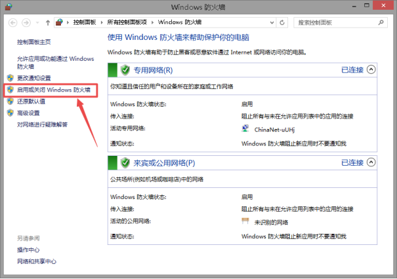This screenshot has height=279, width=397.
Task: Click ChinaNet-uUHj network name
Action: pos(274,130)
